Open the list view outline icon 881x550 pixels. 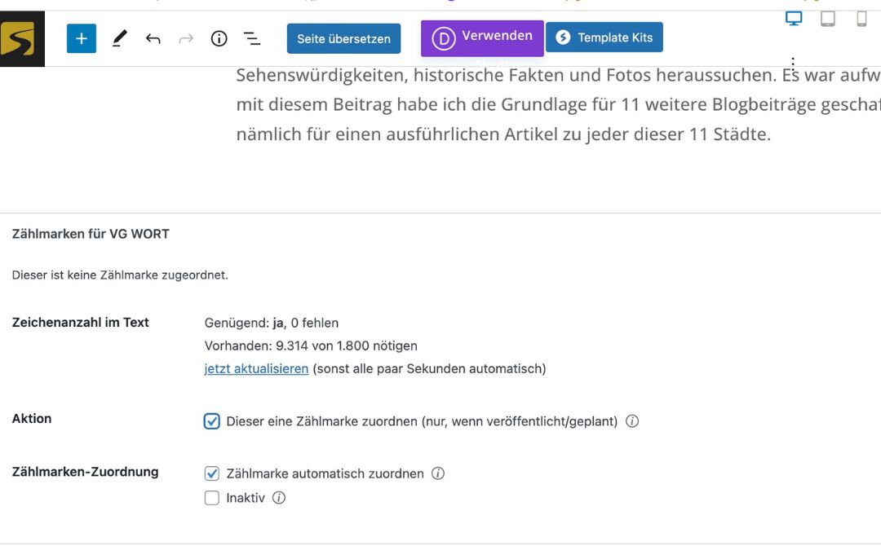tap(252, 38)
